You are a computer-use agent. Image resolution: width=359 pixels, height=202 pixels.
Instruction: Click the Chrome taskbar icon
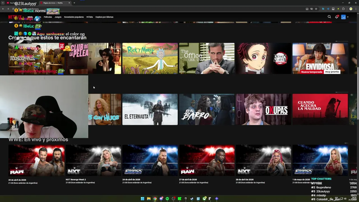tap(155, 199)
